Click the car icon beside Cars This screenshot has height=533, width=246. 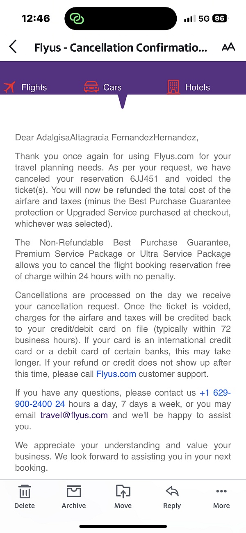[91, 87]
